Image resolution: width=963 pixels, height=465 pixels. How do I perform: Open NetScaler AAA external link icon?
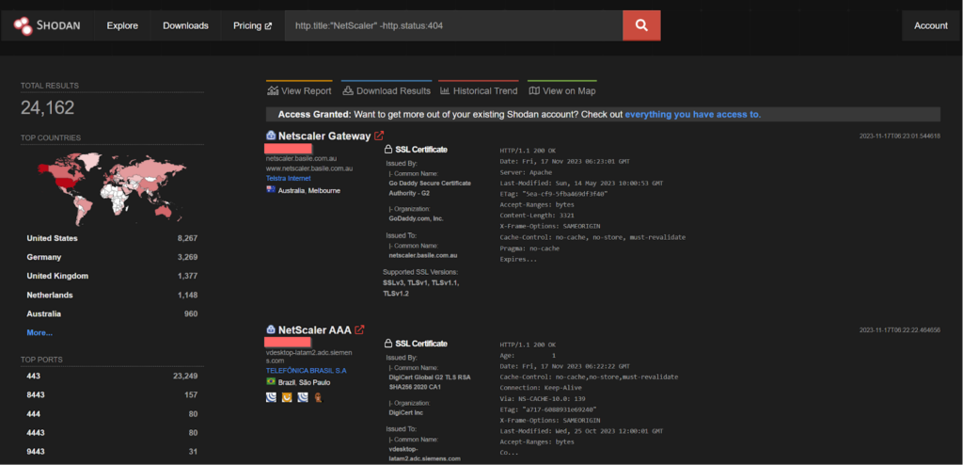point(359,330)
